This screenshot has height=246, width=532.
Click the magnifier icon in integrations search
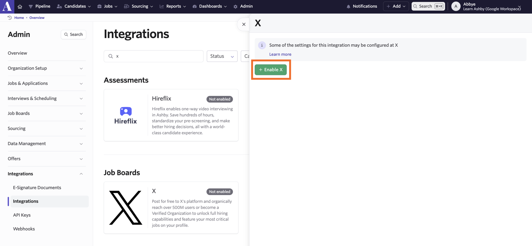[111, 56]
